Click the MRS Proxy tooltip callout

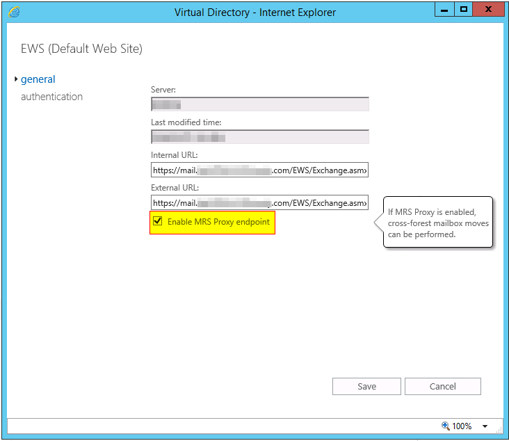tap(438, 222)
